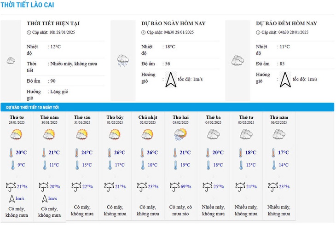Click the umbrella icon beside 69%

point(174,187)
